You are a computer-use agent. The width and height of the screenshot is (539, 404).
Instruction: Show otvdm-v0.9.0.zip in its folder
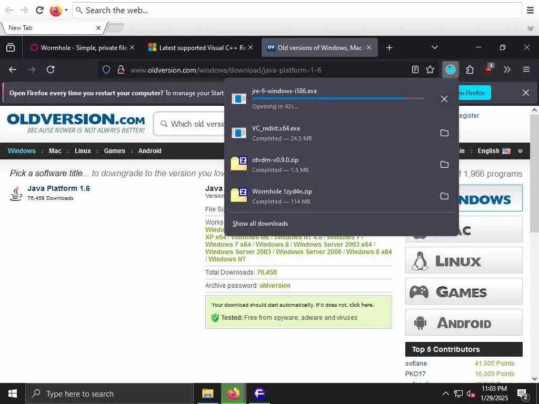pyautogui.click(x=444, y=165)
